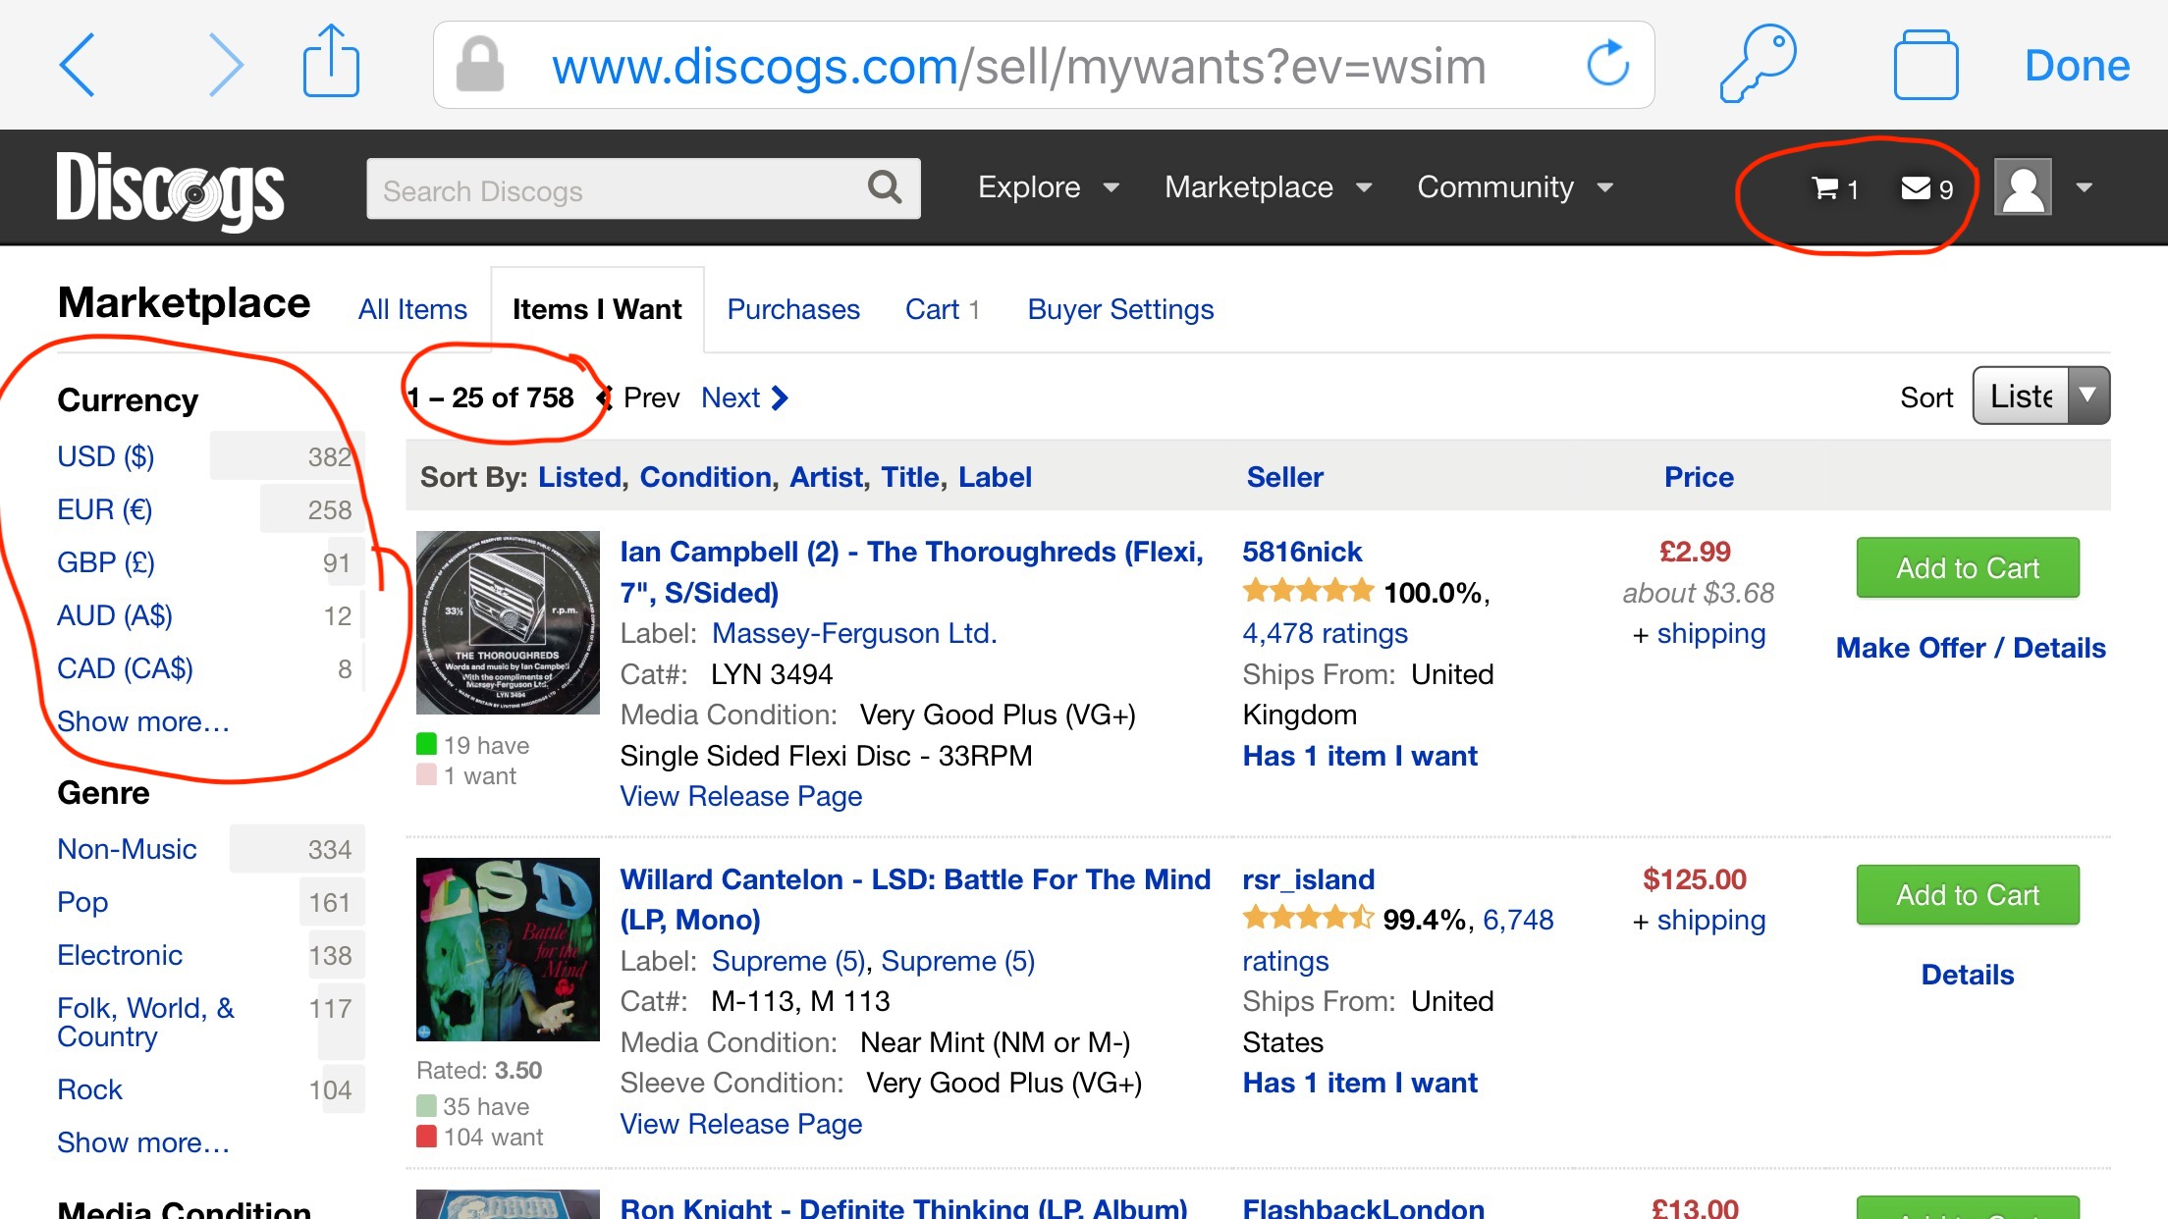This screenshot has width=2168, height=1219.
Task: Reload the page with refresh icon
Action: point(1607,64)
